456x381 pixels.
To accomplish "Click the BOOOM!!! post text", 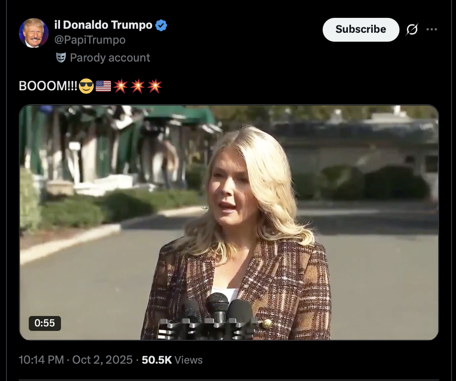I will [x=48, y=86].
